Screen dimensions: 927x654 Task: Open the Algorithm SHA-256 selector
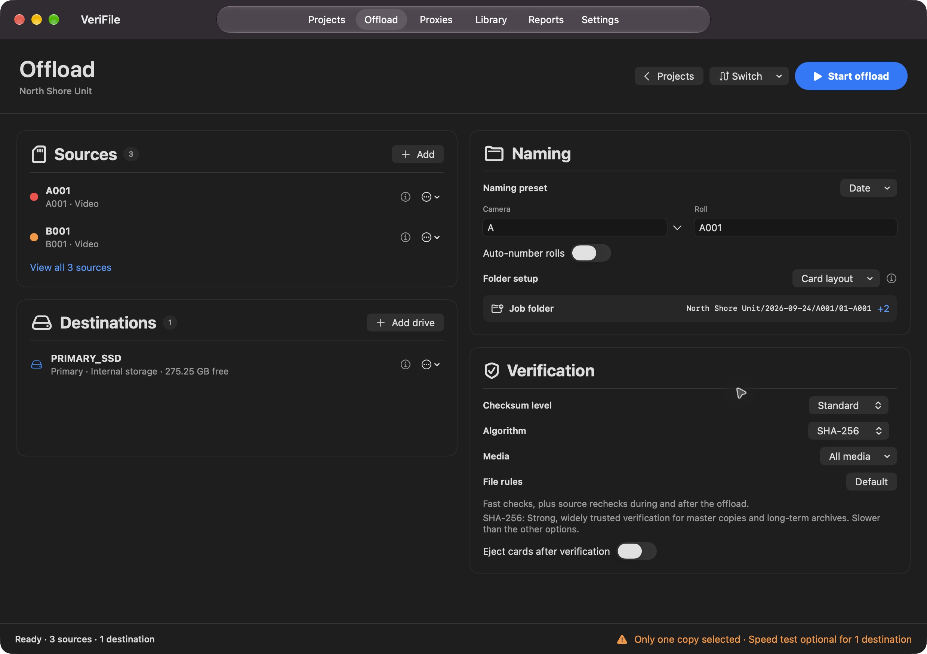point(848,431)
